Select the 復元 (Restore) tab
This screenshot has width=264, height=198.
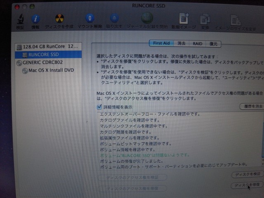(213, 44)
